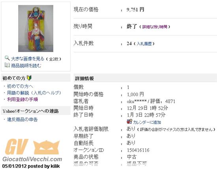Open 違反商品の申告 report link

(22, 119)
